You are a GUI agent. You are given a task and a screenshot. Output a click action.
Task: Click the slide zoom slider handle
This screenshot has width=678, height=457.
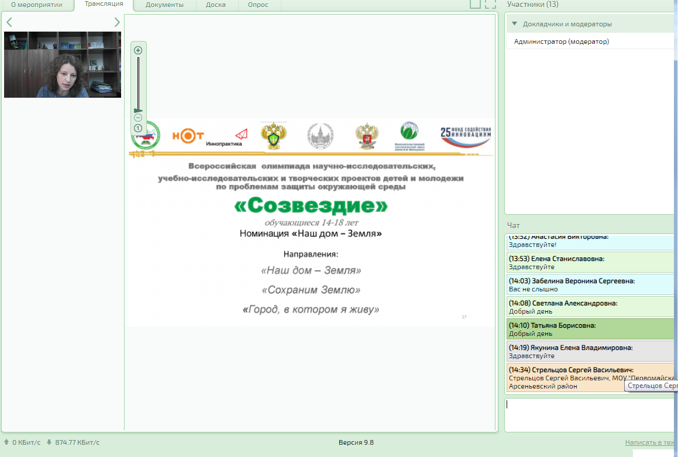click(x=138, y=110)
